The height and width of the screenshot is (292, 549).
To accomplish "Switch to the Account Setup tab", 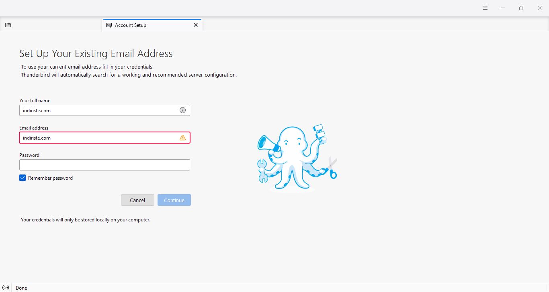I will coord(152,25).
